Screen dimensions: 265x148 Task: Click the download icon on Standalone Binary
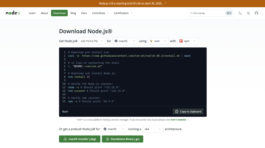click(107, 139)
